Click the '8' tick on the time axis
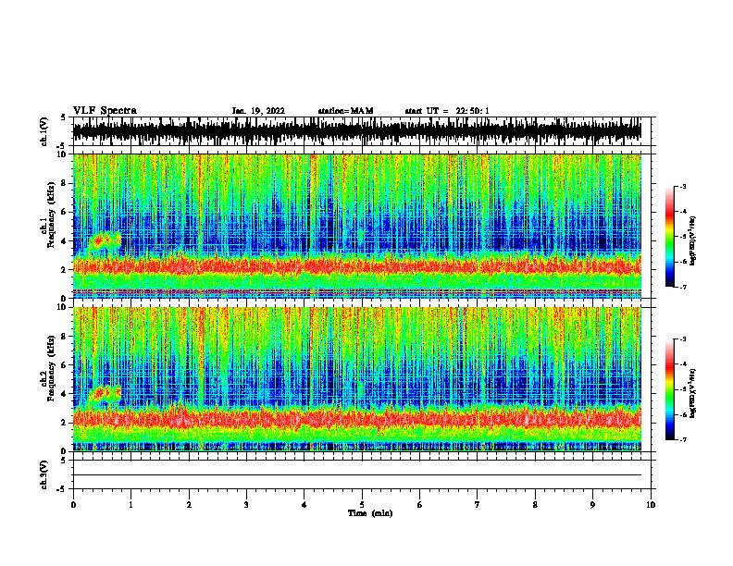 coord(535,505)
